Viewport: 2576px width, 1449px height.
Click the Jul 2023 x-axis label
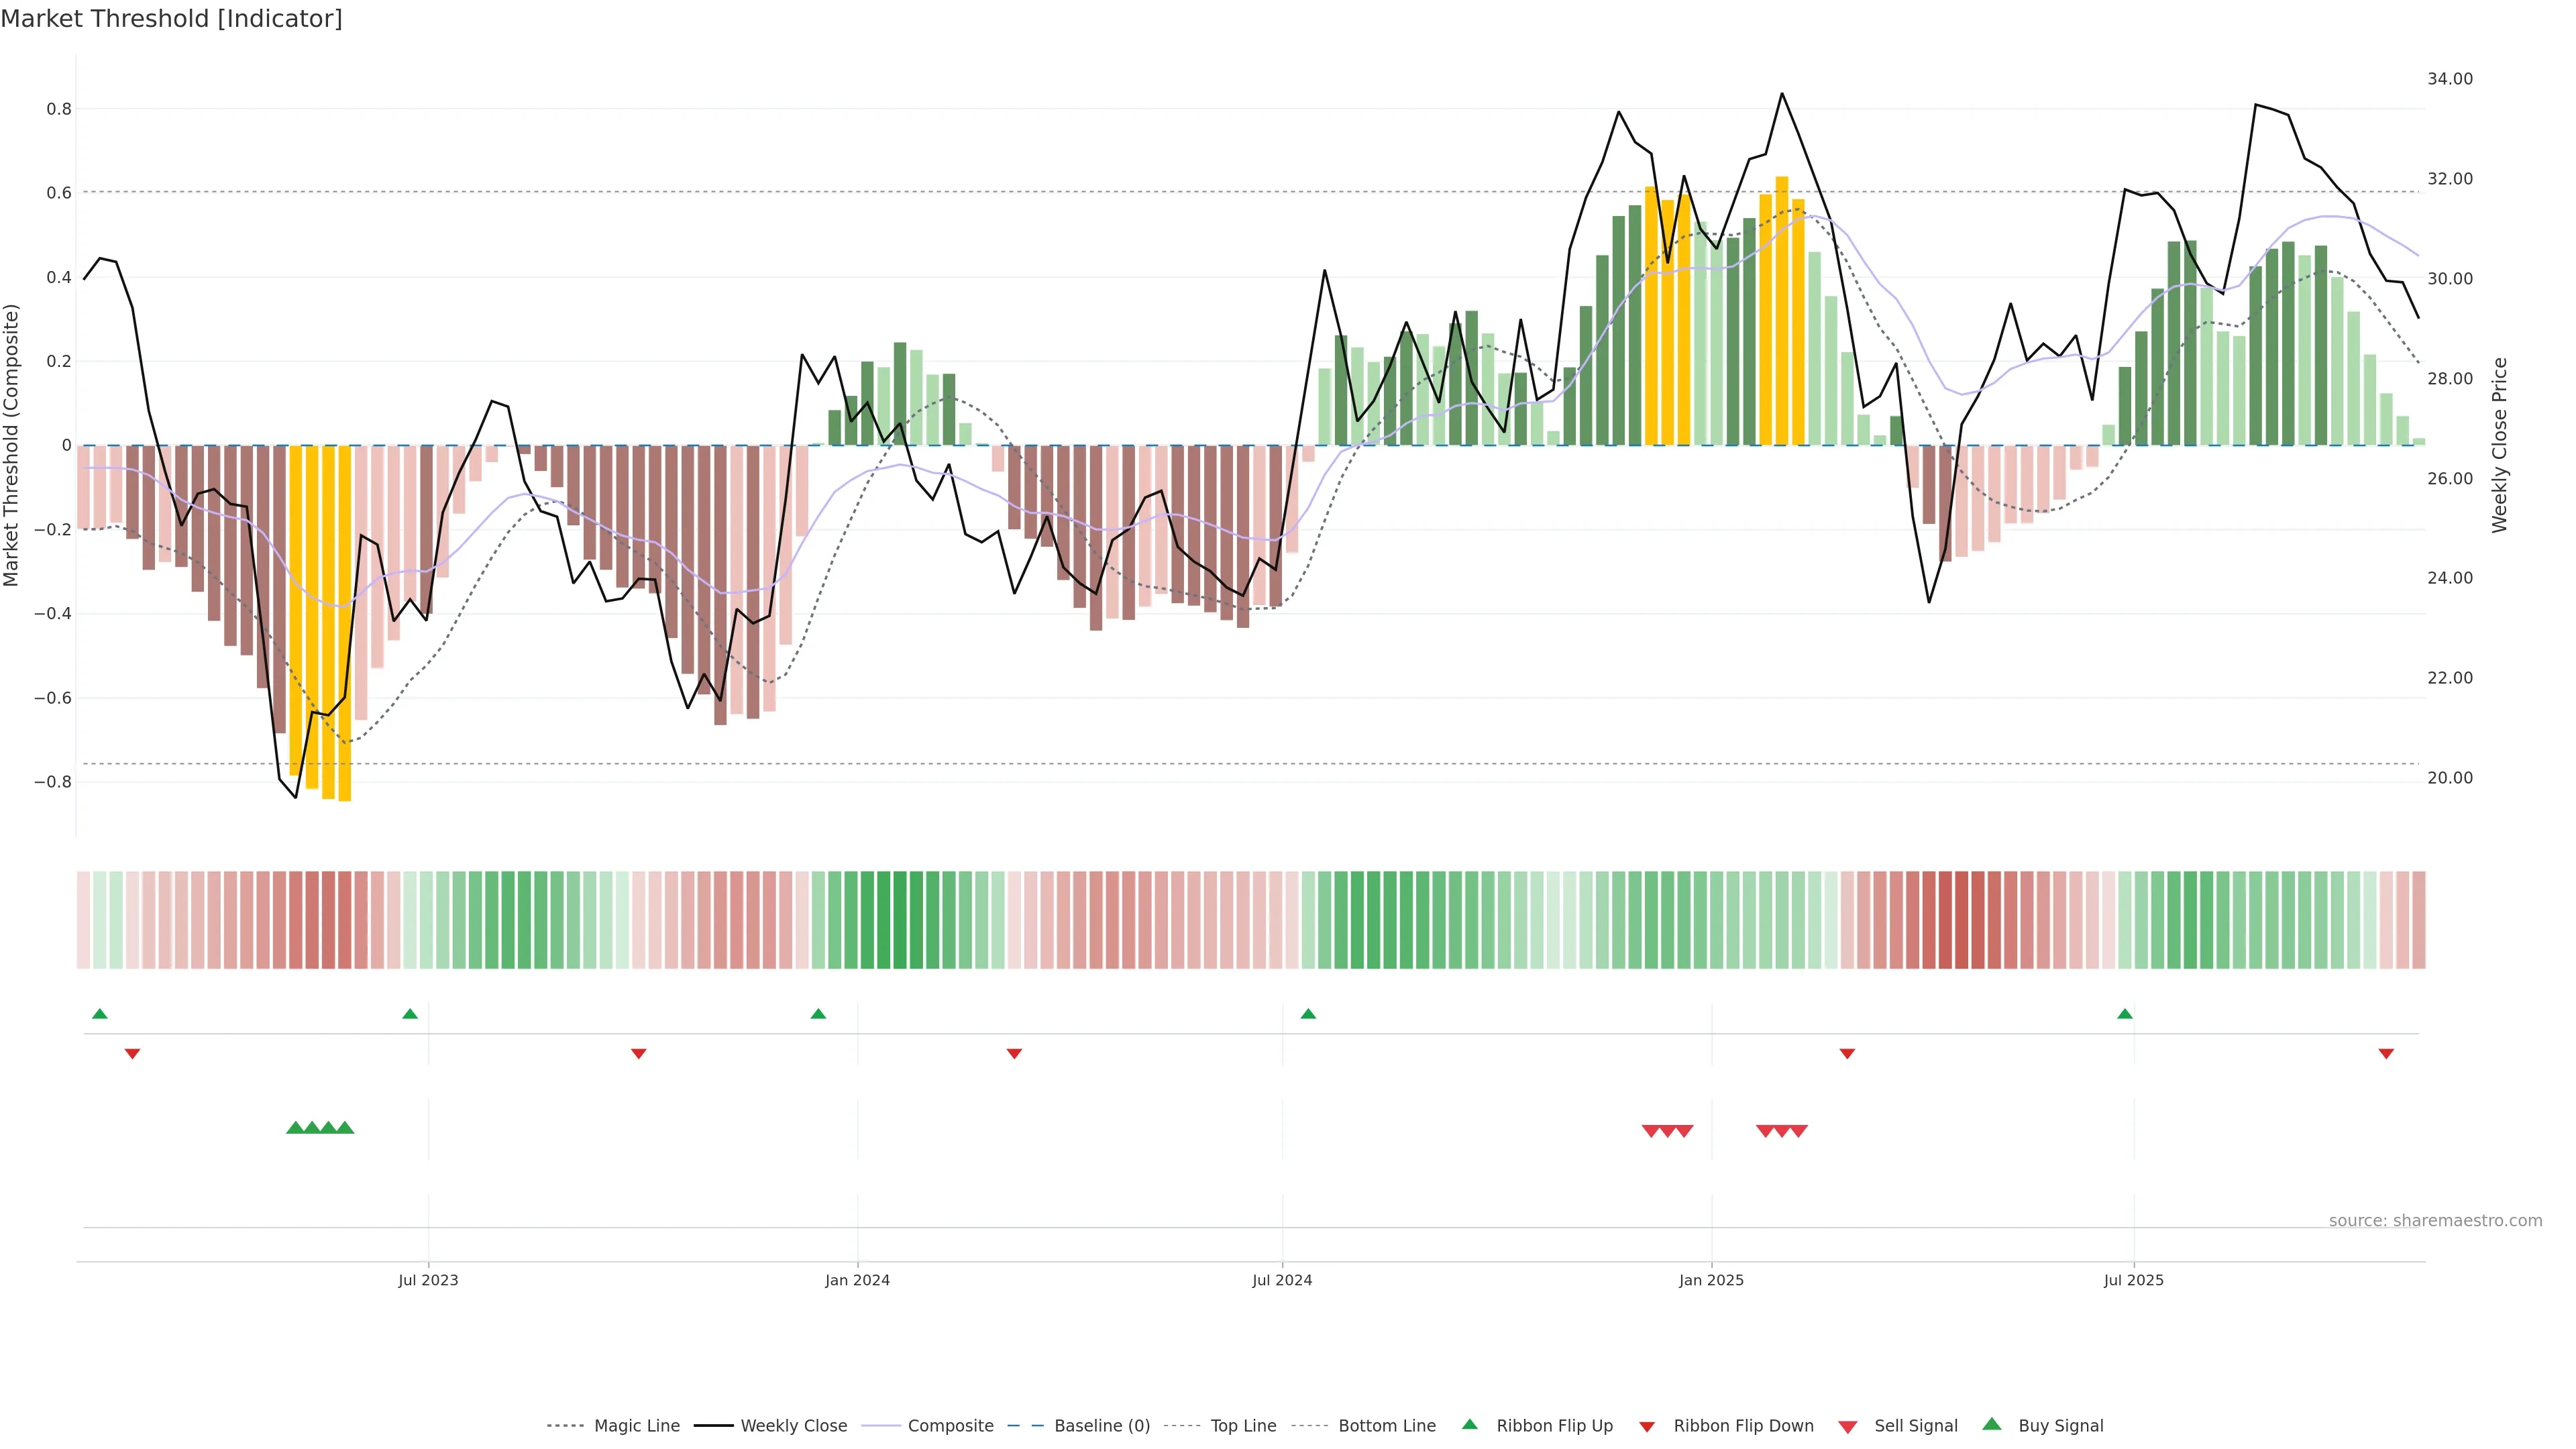coord(428,1280)
